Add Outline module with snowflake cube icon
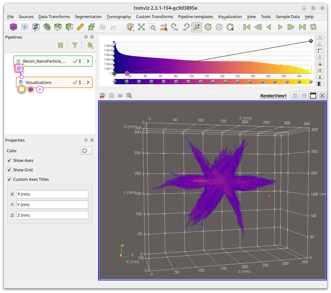The height and width of the screenshot is (293, 331). coord(25,27)
